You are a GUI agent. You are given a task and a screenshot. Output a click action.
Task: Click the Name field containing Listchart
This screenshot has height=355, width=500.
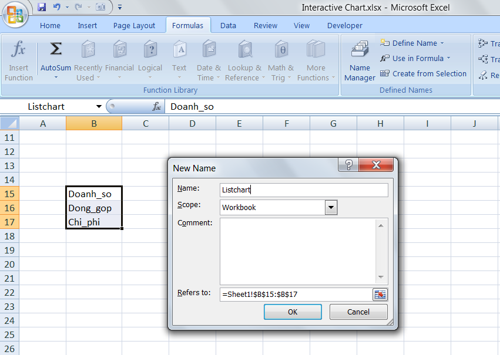(x=304, y=190)
